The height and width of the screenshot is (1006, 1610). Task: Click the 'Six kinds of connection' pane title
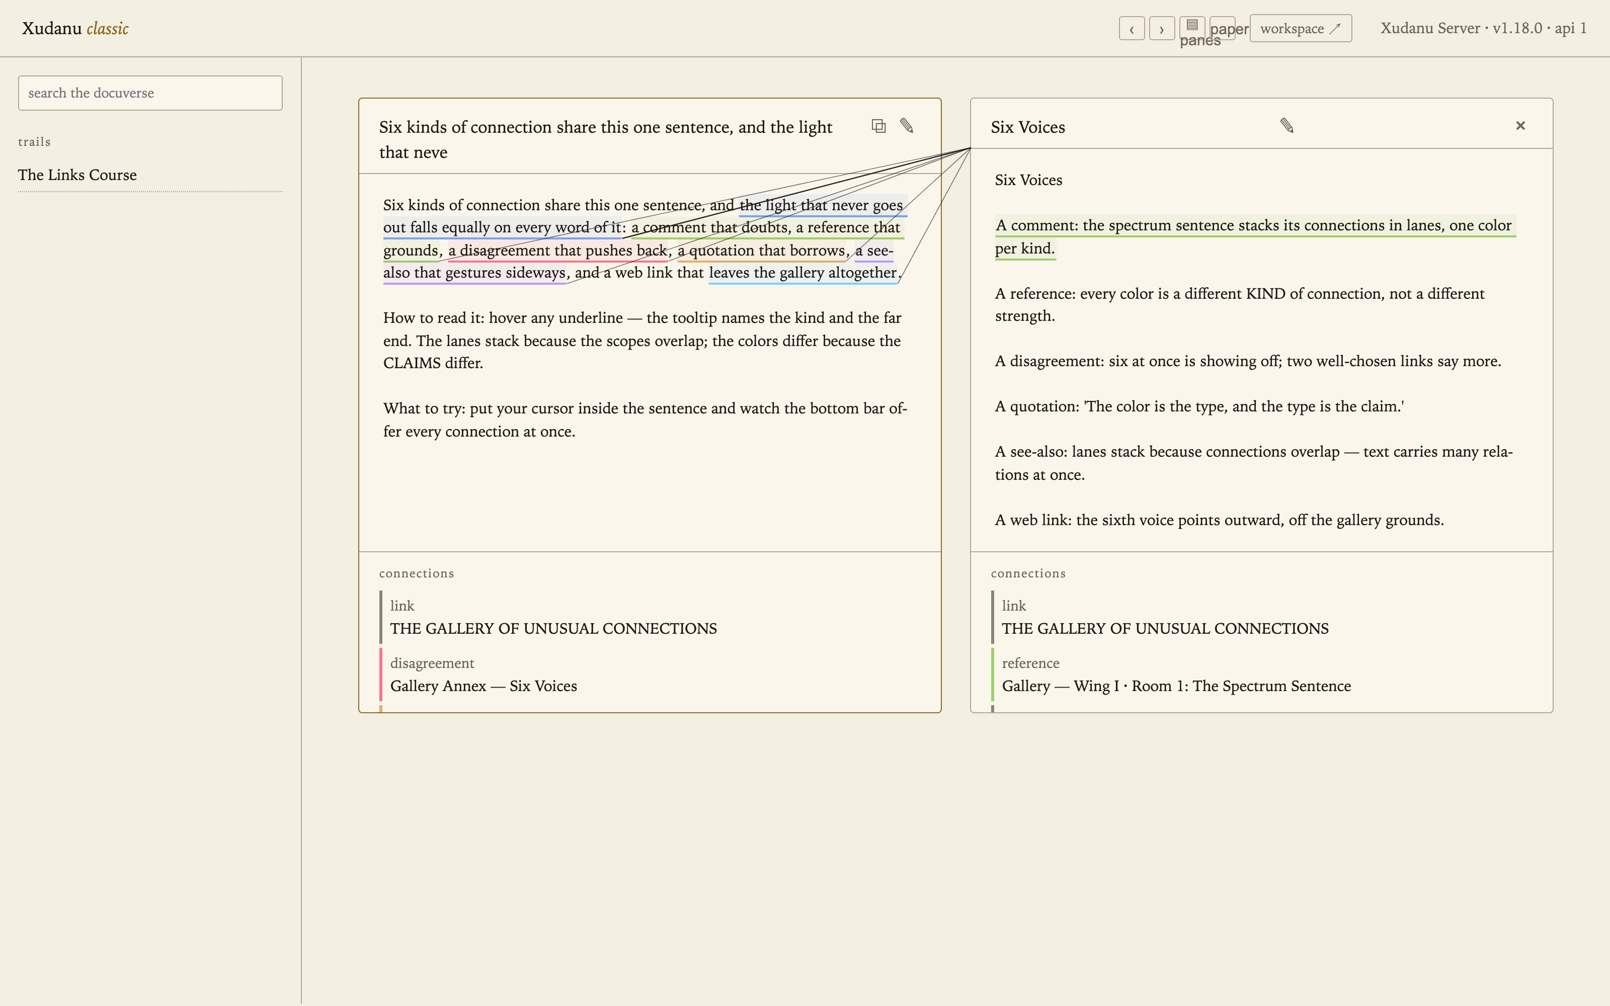(605, 140)
